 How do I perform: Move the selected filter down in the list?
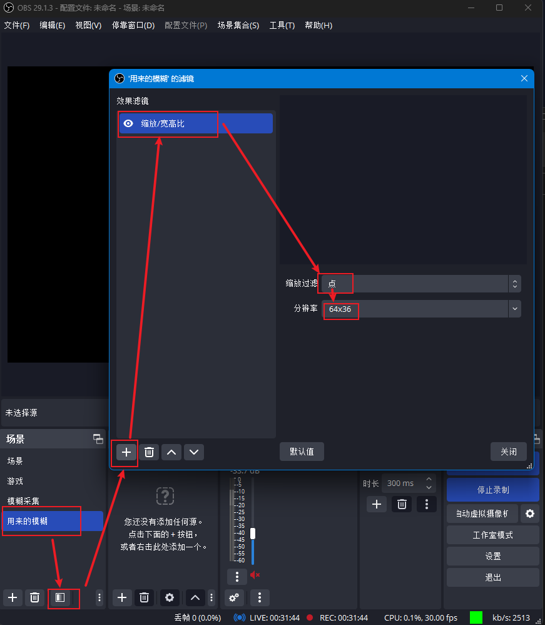(194, 452)
